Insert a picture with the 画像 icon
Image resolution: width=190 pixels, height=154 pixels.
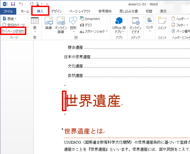(49, 23)
